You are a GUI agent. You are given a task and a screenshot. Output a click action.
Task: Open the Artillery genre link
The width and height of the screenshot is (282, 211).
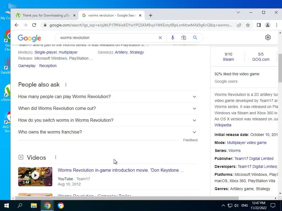click(121, 52)
